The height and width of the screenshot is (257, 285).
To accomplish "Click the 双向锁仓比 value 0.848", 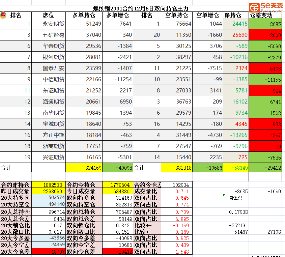I will click(x=118, y=225).
